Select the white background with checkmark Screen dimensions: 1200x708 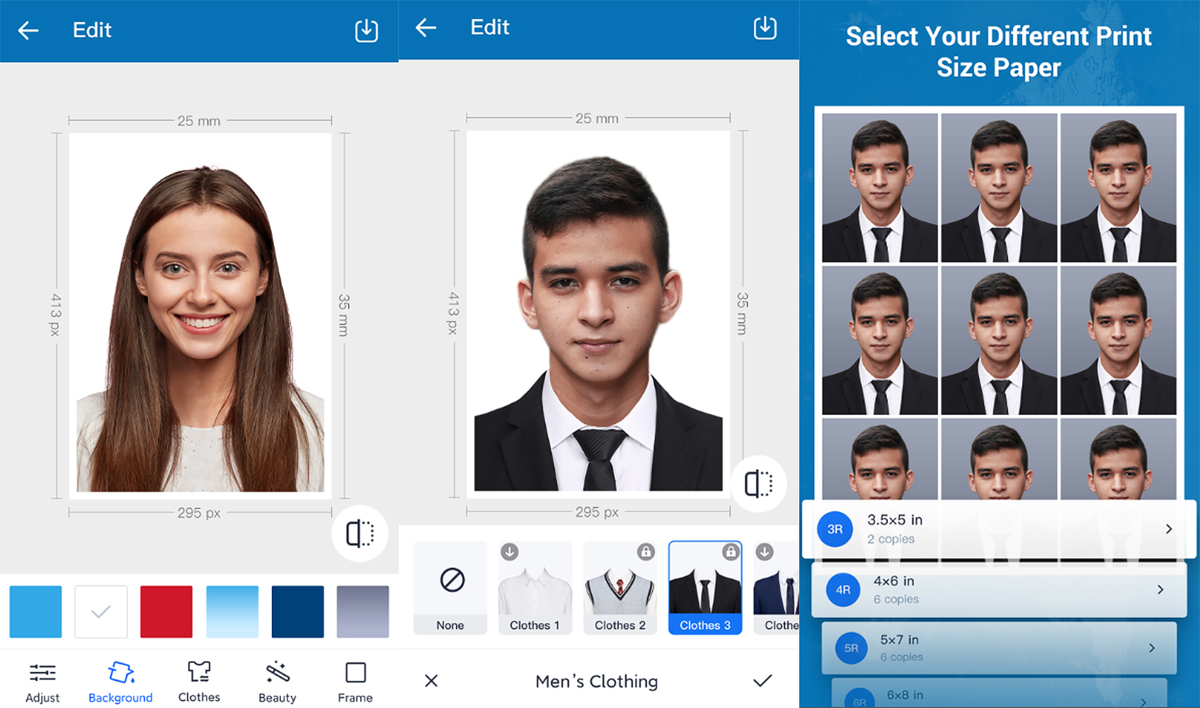(x=101, y=612)
